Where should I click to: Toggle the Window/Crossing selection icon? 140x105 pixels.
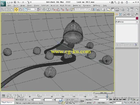(x=11, y=10)
